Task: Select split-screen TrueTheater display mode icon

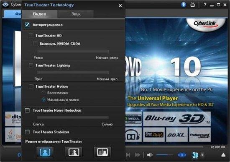Action: 74,152
